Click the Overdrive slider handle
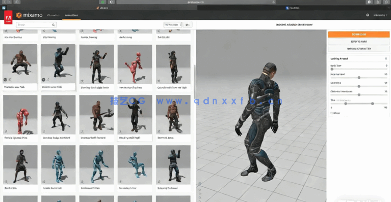 (x=359, y=86)
